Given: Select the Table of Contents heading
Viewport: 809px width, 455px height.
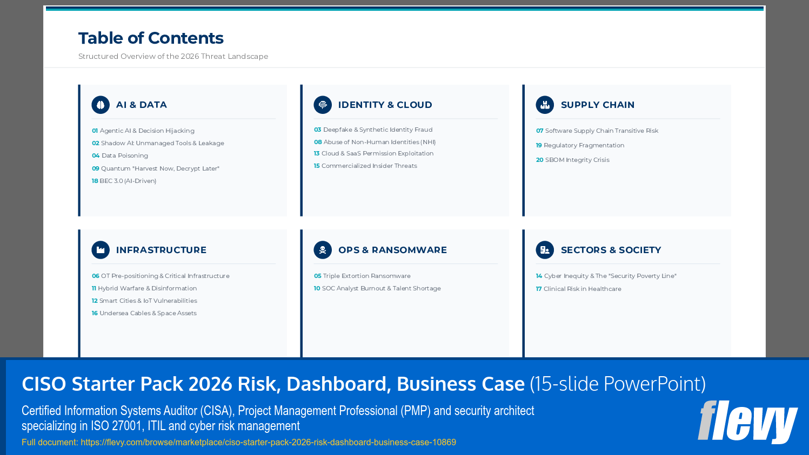Looking at the screenshot, I should pos(151,38).
